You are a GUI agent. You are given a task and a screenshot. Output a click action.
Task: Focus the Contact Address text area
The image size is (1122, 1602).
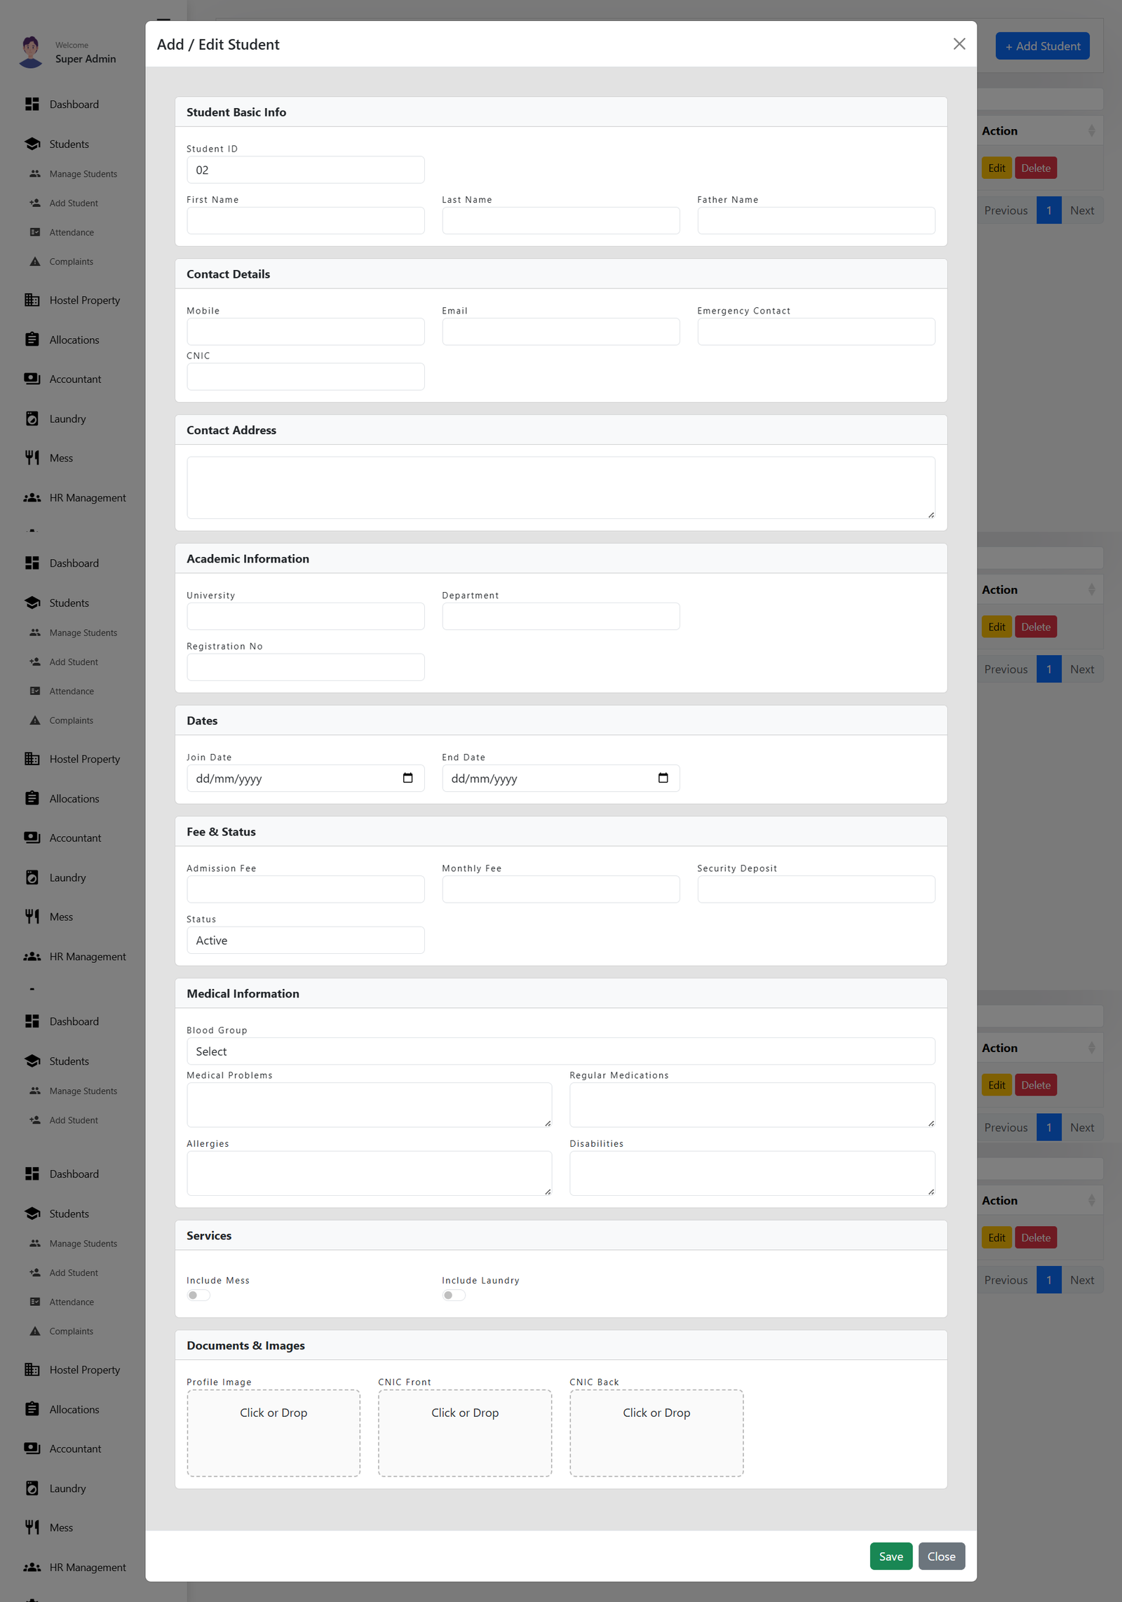point(561,488)
